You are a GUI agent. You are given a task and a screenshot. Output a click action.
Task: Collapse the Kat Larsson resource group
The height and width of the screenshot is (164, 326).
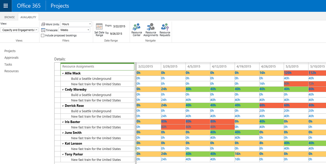tap(63, 144)
